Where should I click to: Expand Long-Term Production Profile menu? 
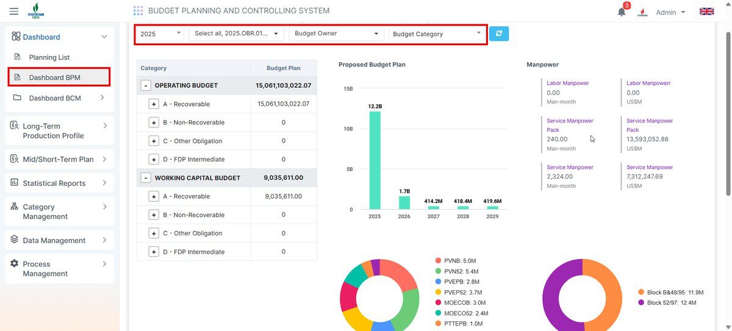[x=59, y=130]
